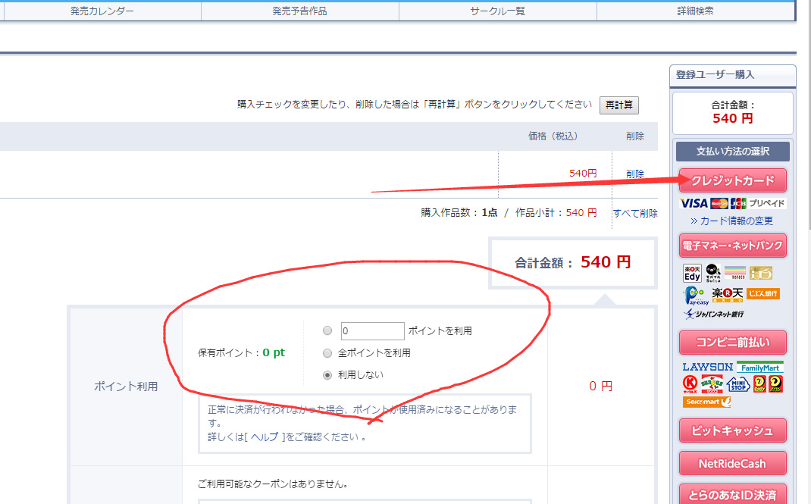Choose 全ポイントを利用 option
This screenshot has height=504, width=811.
327,352
